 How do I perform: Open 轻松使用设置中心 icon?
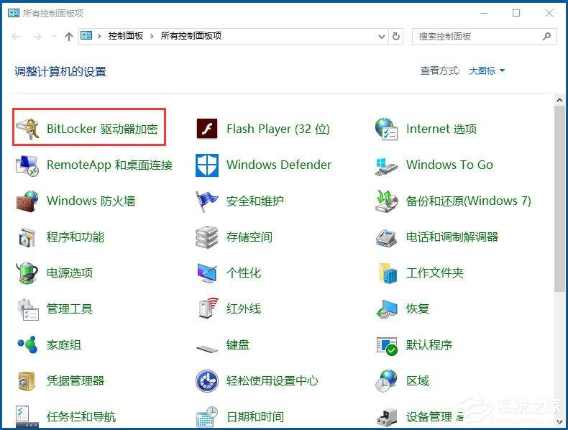coord(207,381)
